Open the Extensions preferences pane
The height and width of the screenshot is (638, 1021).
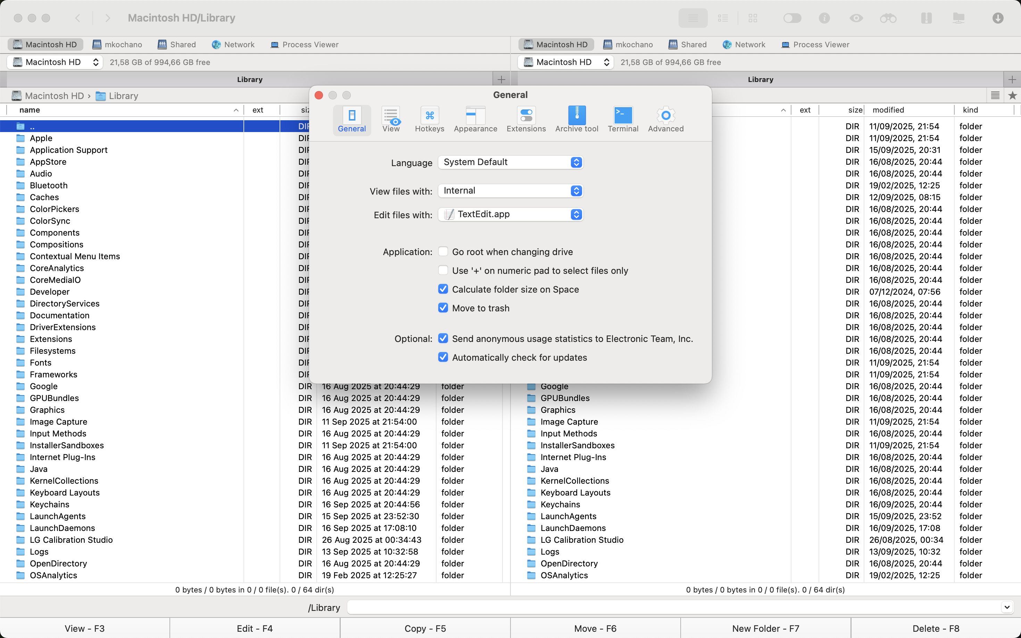pyautogui.click(x=526, y=120)
